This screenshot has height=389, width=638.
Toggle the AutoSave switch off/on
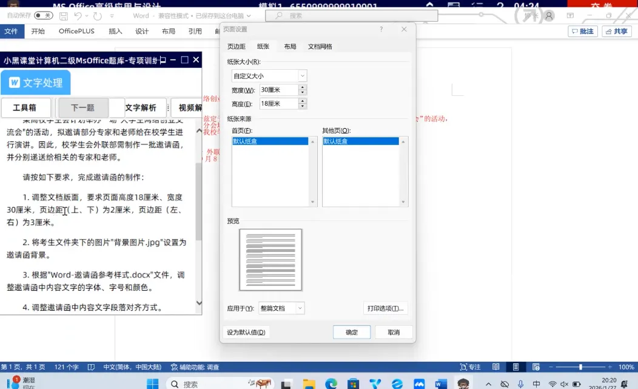coord(43,16)
